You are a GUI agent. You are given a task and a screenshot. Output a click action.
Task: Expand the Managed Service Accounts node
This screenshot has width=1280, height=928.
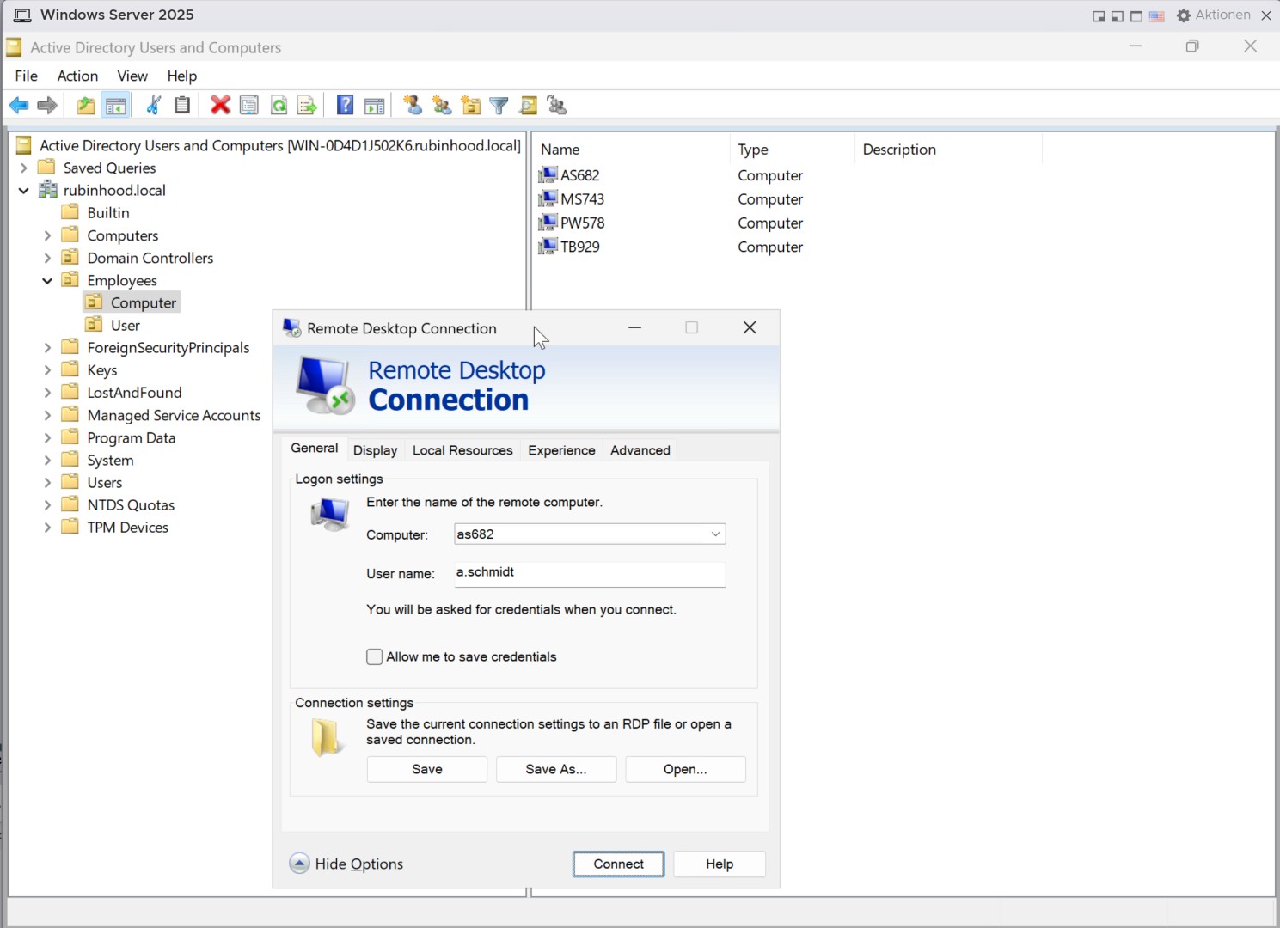pyautogui.click(x=47, y=415)
